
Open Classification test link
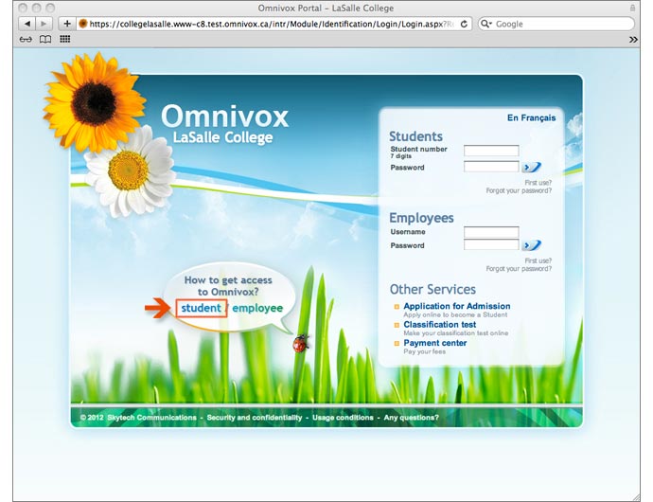pyautogui.click(x=440, y=324)
